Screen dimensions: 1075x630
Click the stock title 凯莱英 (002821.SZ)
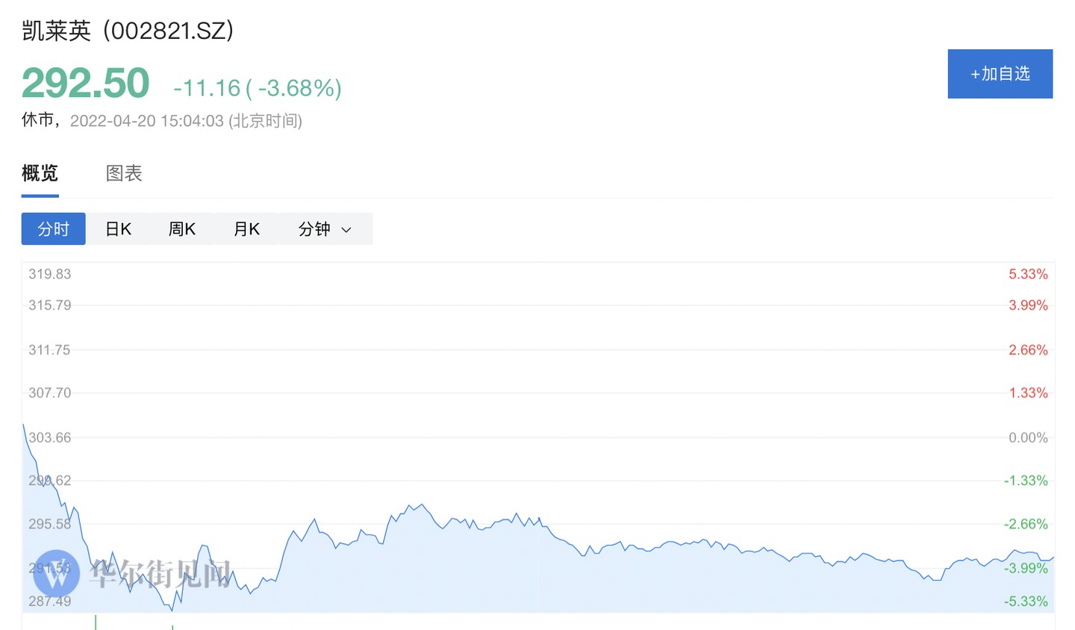click(128, 31)
